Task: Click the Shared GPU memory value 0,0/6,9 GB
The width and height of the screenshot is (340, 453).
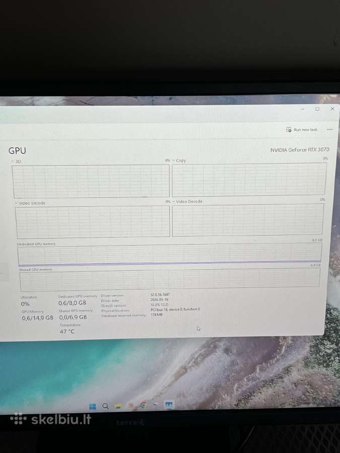Action: click(73, 317)
